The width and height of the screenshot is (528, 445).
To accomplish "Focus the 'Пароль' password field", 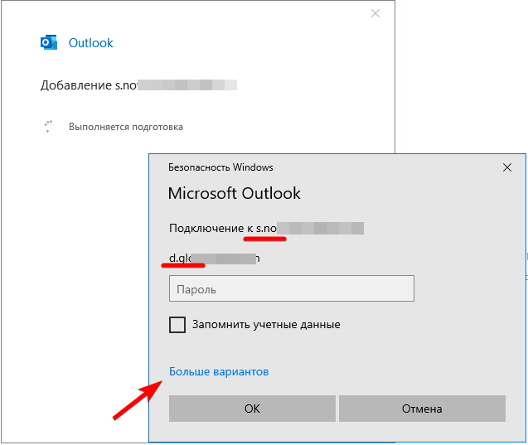I will coord(291,289).
